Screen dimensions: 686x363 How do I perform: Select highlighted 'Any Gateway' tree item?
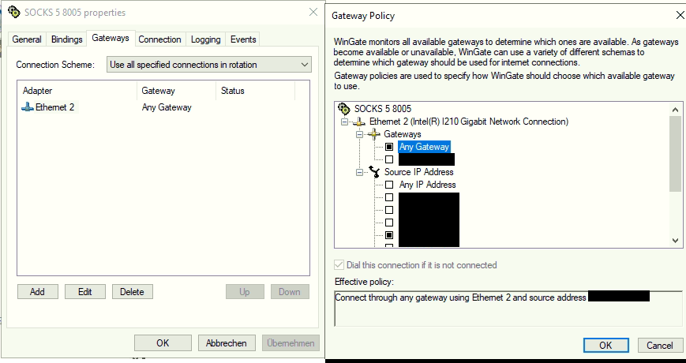[424, 147]
